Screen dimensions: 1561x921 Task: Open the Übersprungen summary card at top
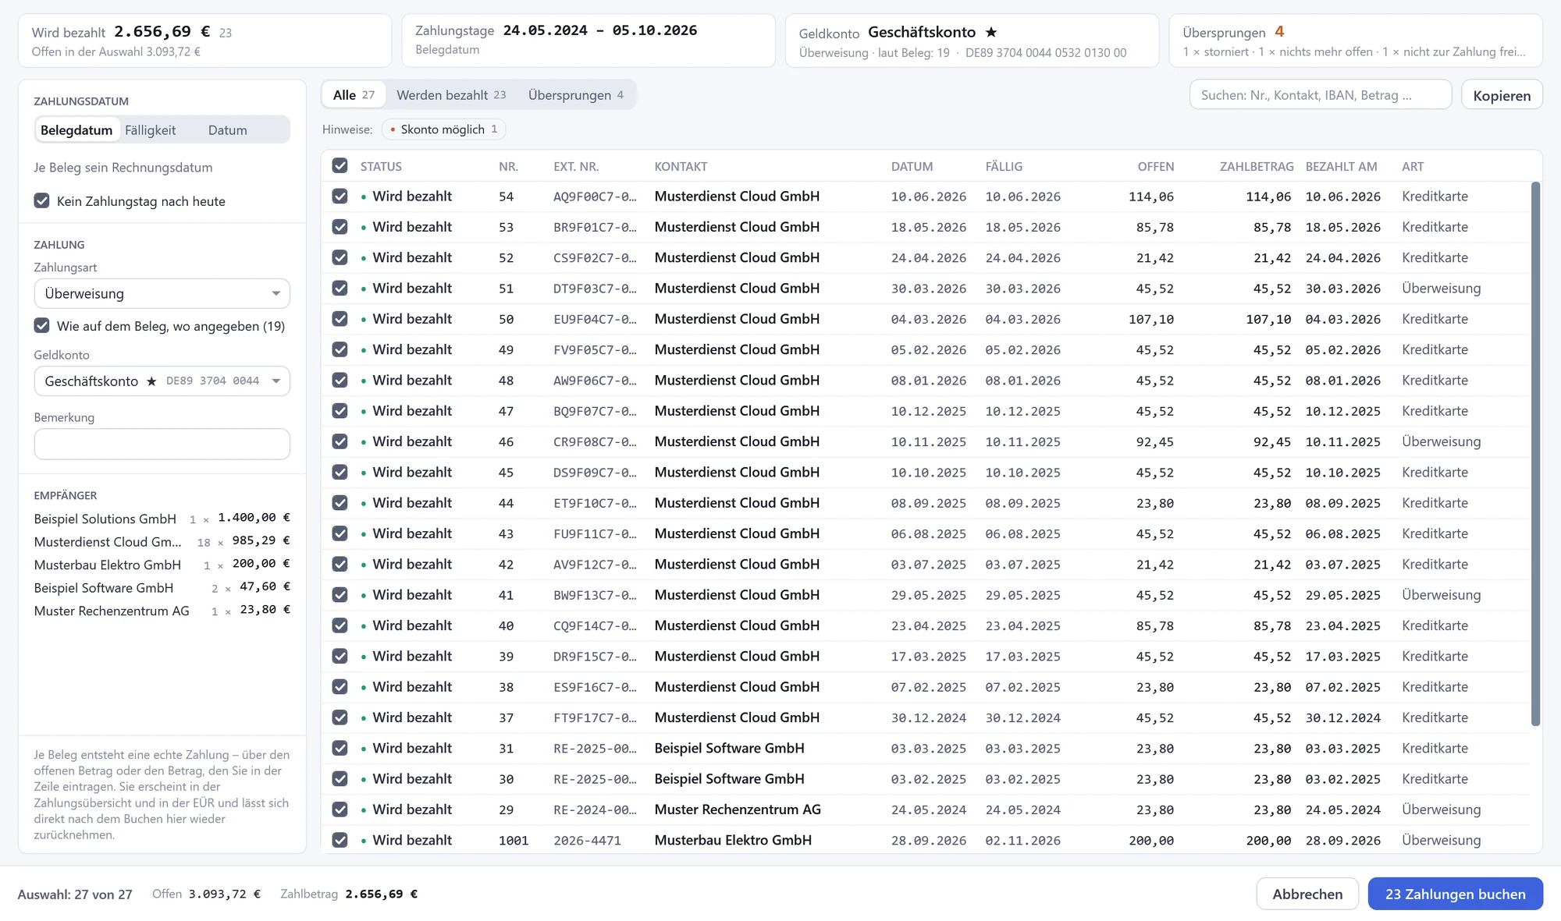tap(1355, 41)
